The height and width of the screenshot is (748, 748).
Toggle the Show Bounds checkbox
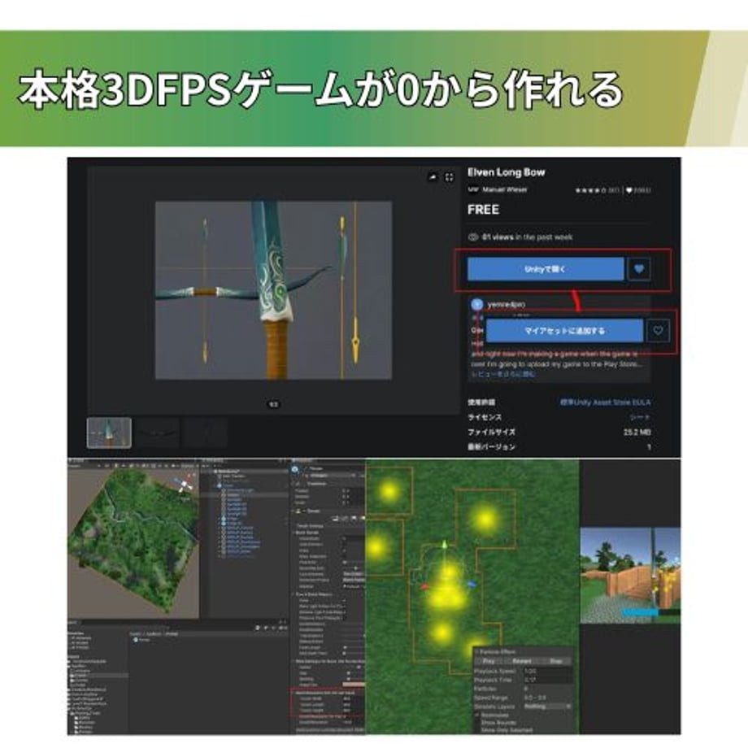[477, 723]
